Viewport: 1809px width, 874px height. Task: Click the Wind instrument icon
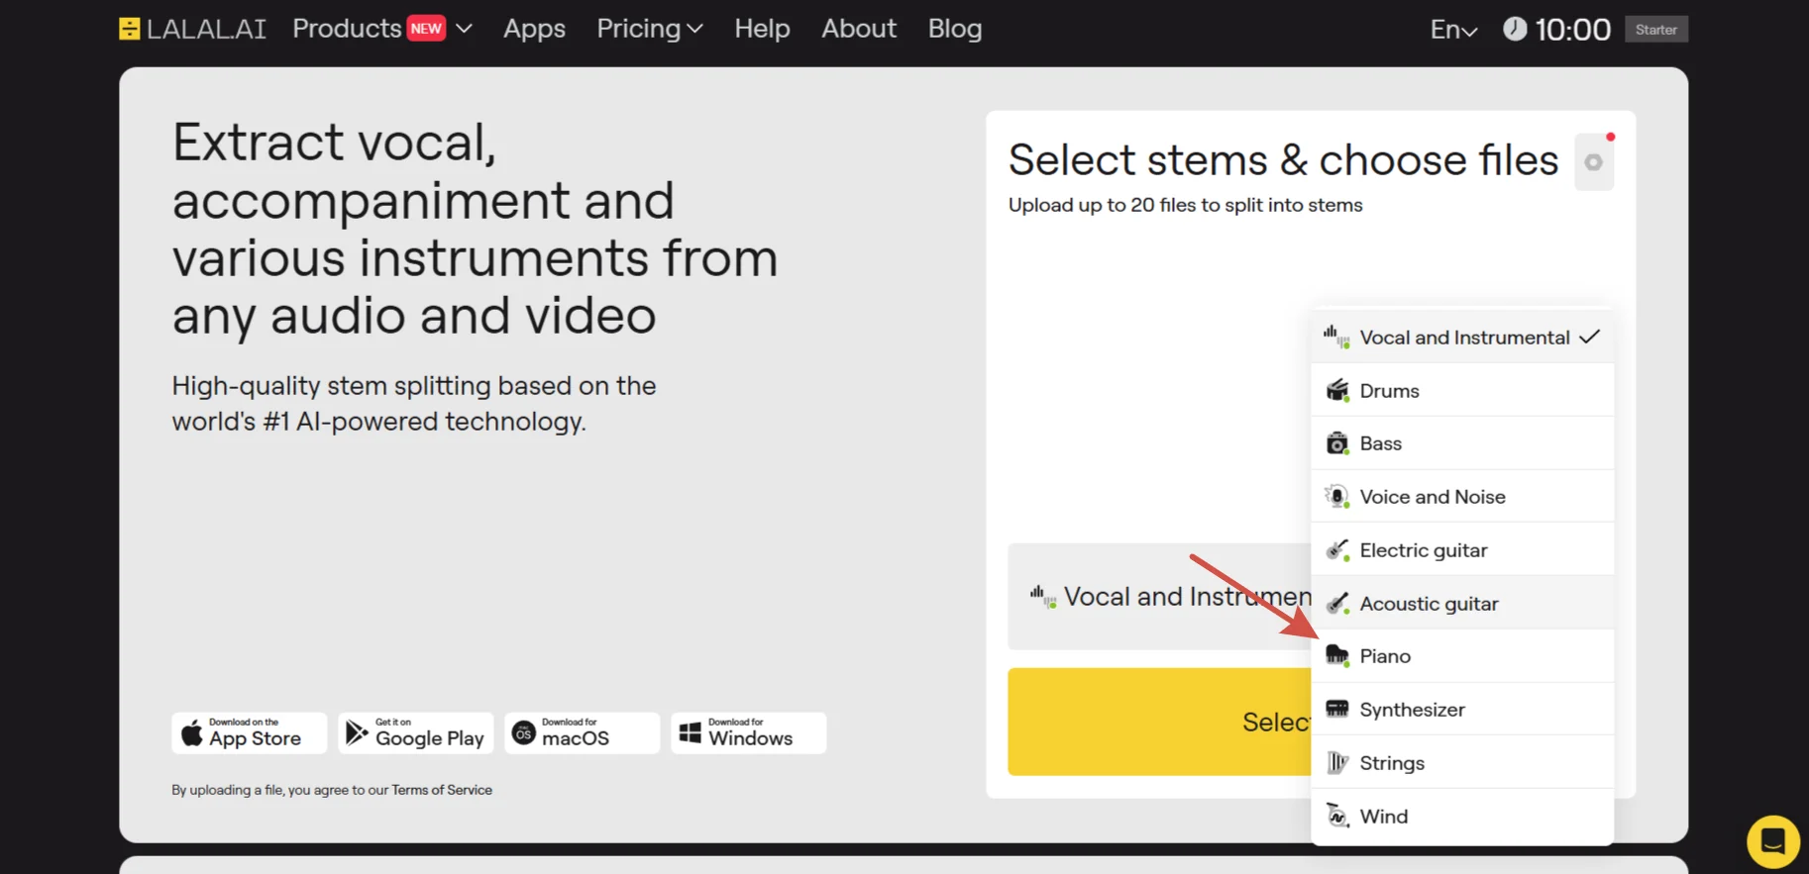[1337, 817]
